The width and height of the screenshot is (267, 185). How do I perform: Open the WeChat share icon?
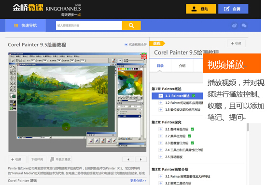244,26
